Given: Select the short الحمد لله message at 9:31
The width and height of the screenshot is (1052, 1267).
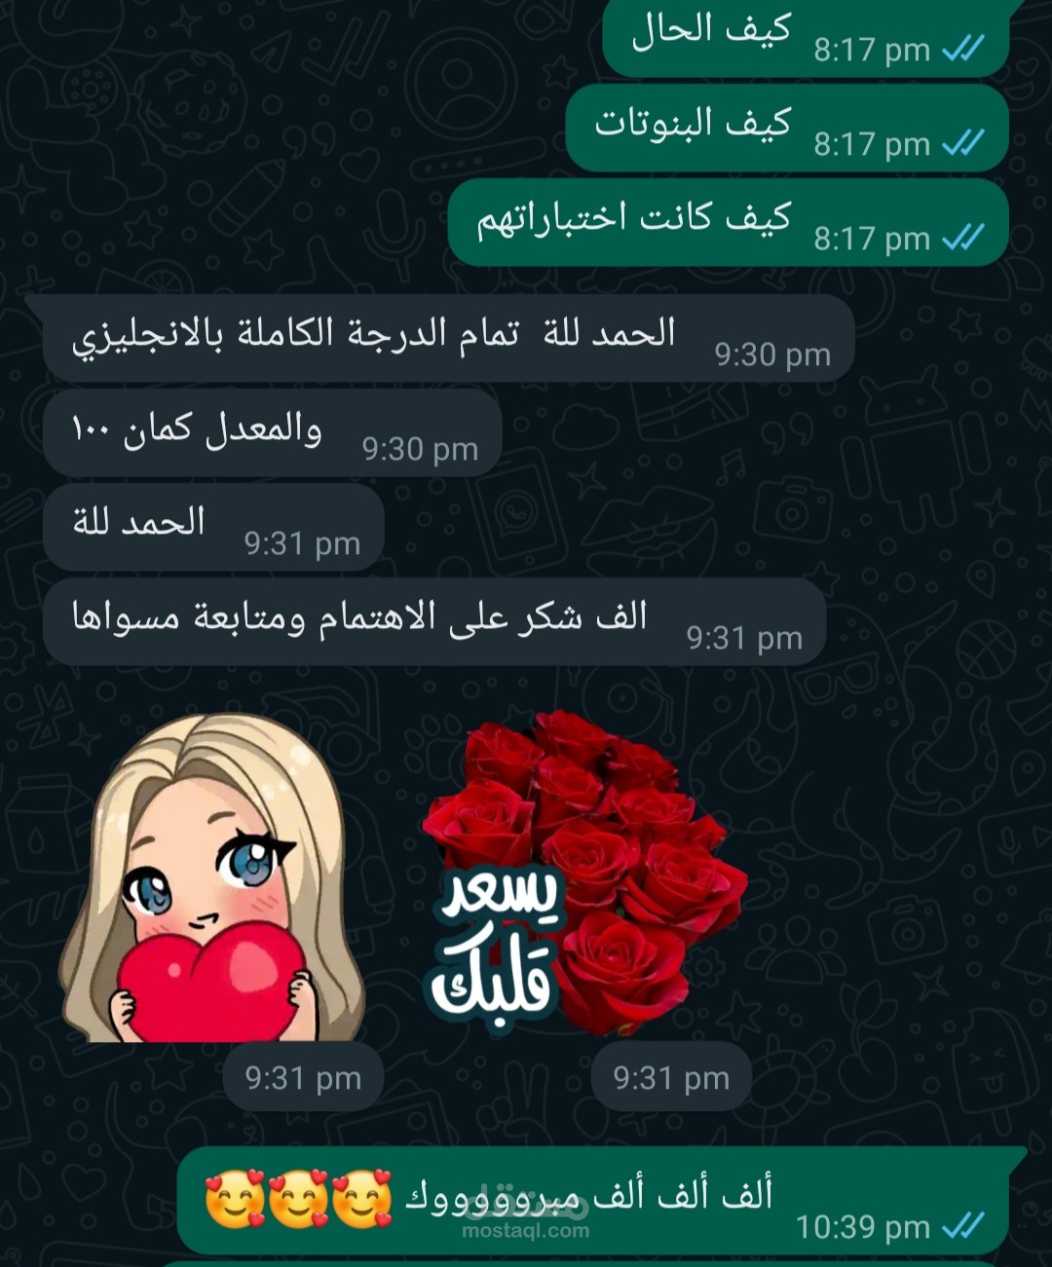Looking at the screenshot, I should pyautogui.click(x=214, y=527).
